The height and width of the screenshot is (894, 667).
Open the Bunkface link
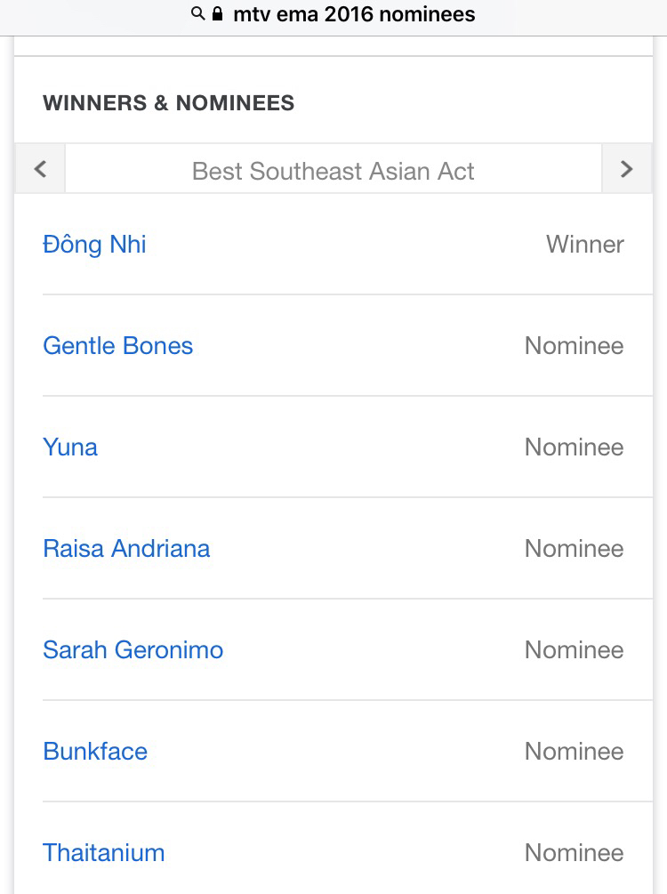tap(95, 752)
